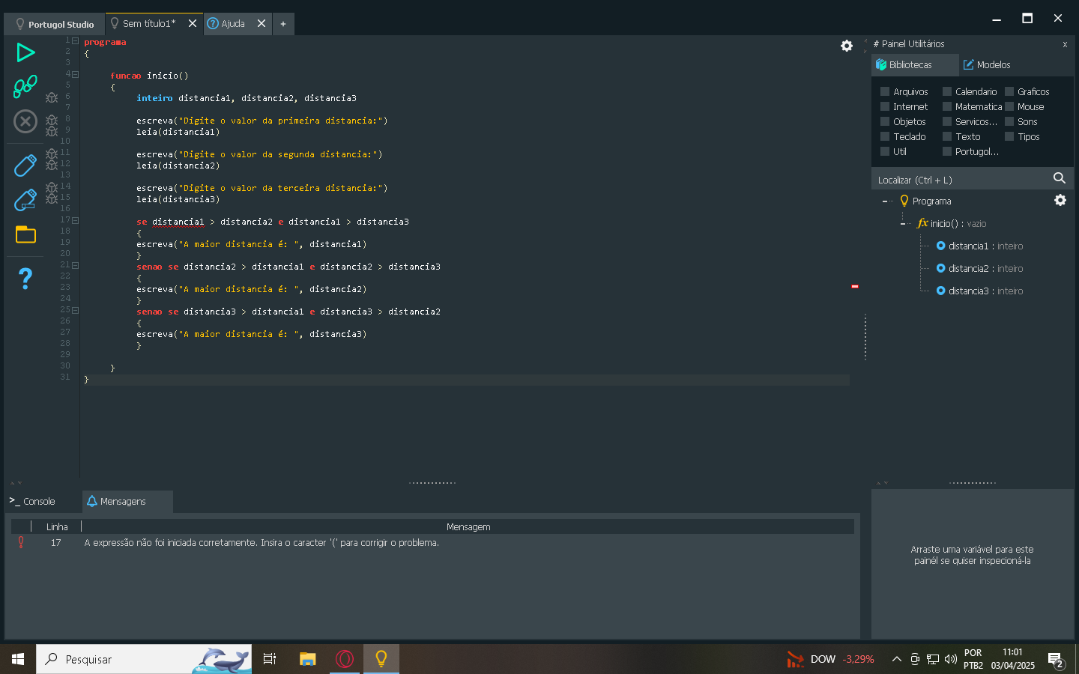Toggle breakpoint bug on line 14
The width and height of the screenshot is (1079, 674).
pos(52,187)
